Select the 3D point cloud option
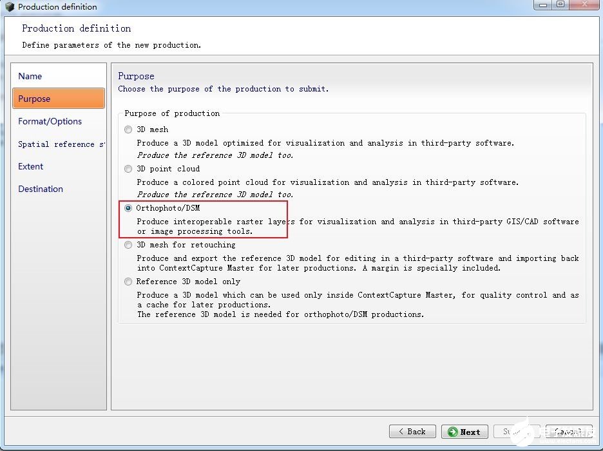This screenshot has height=451, width=603. (128, 169)
